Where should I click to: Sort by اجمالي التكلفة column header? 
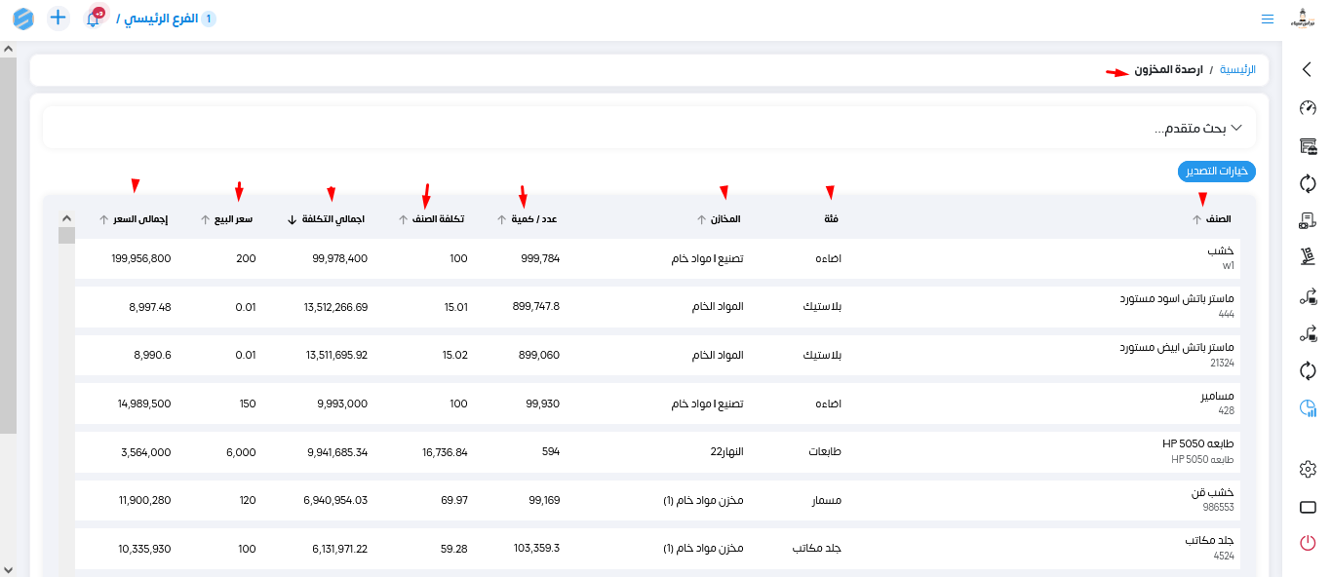click(330, 219)
